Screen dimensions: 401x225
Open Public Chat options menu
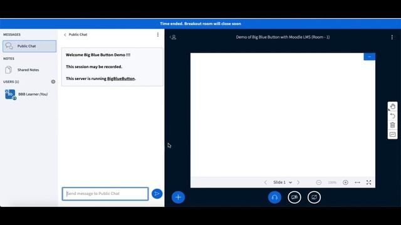point(158,34)
